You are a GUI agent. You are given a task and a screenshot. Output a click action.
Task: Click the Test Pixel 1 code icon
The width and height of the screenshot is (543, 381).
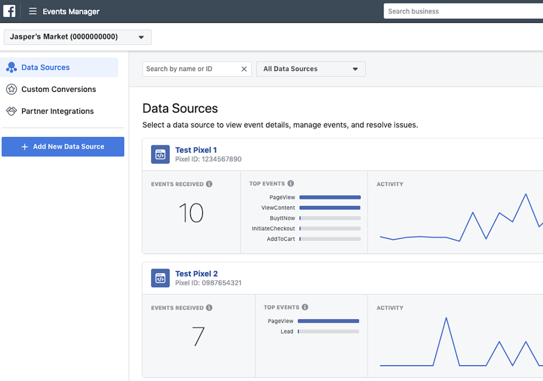click(x=160, y=155)
